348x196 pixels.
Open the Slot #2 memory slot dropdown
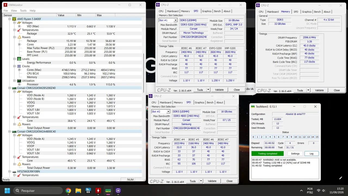tap(168, 112)
